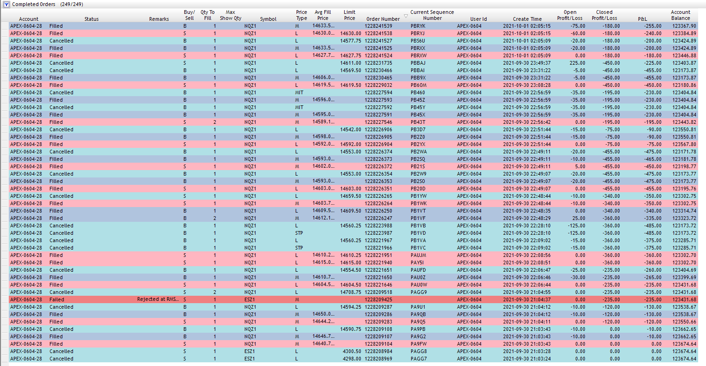Click the Current Sequence Number header

coord(432,15)
